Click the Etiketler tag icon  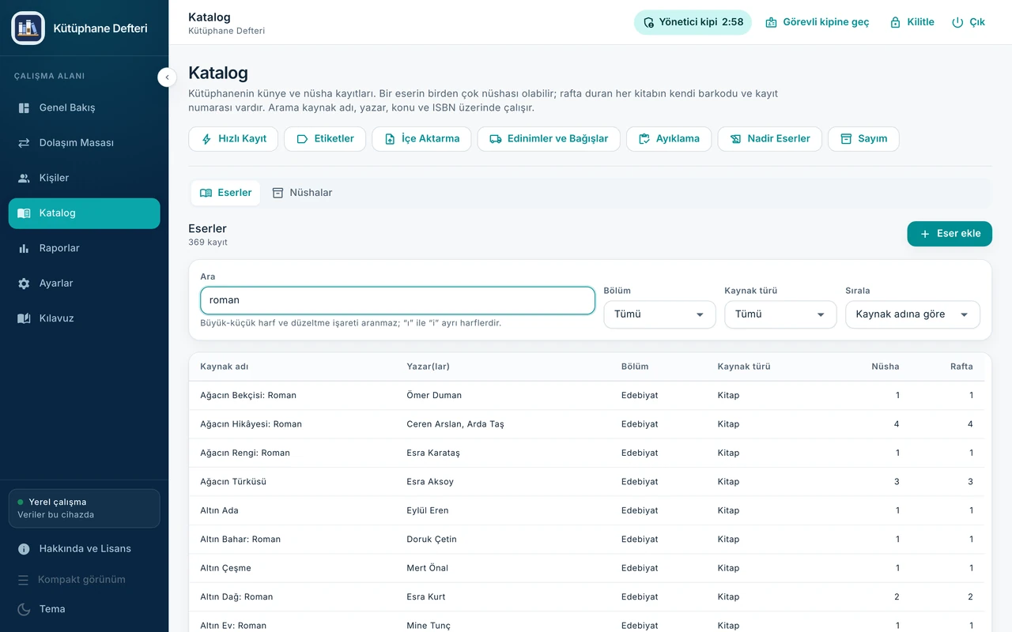302,139
